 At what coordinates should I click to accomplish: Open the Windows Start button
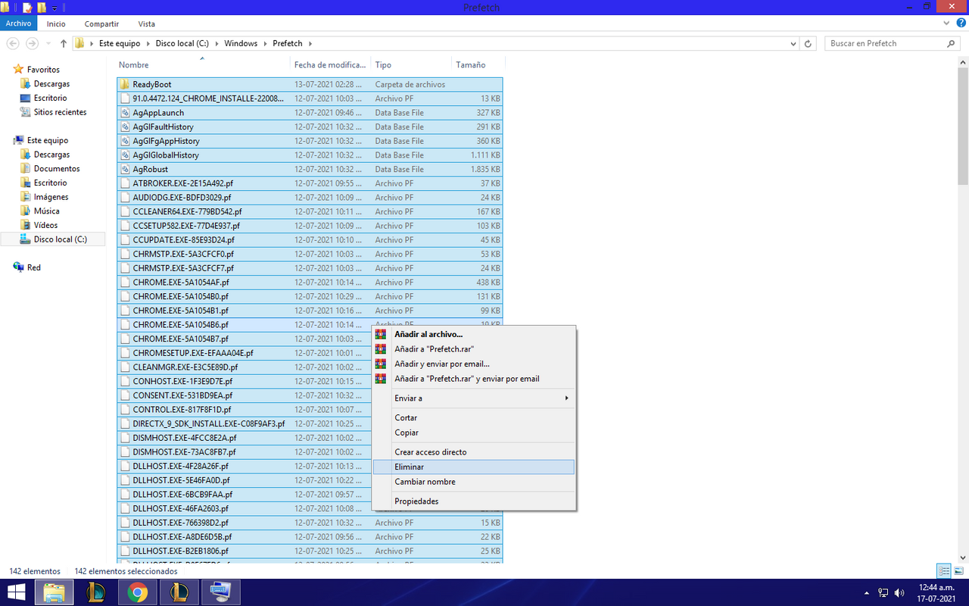[16, 592]
